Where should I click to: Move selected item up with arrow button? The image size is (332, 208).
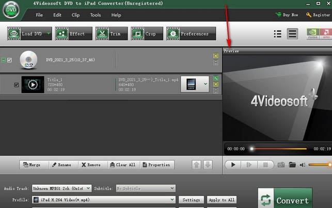pos(196,165)
